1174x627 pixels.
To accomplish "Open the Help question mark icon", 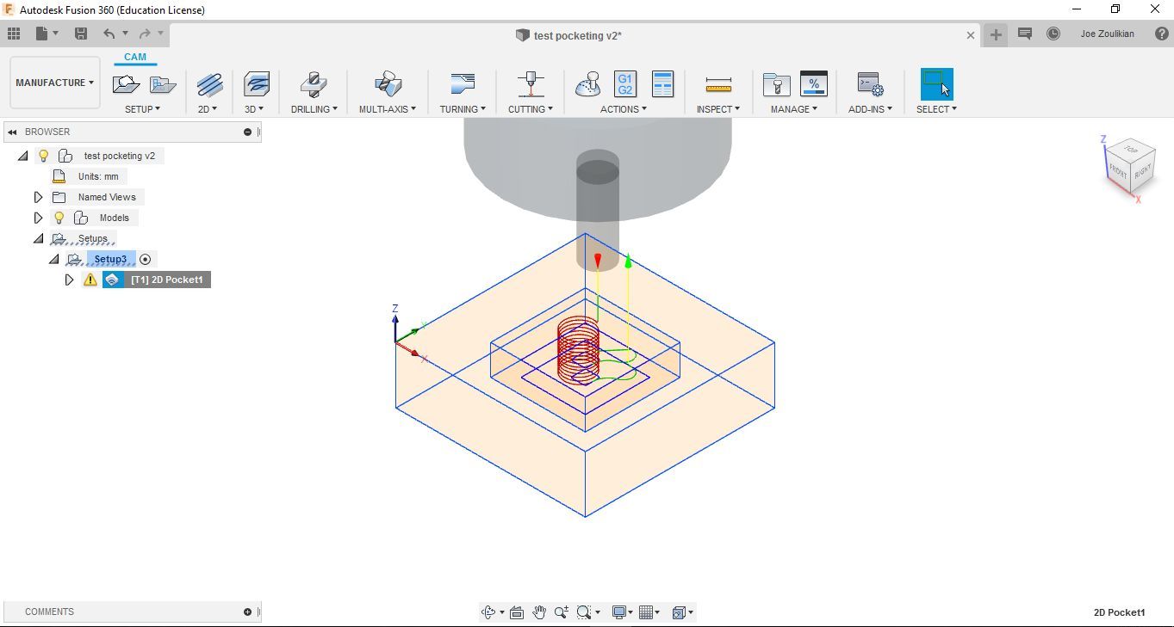I will pyautogui.click(x=1162, y=34).
